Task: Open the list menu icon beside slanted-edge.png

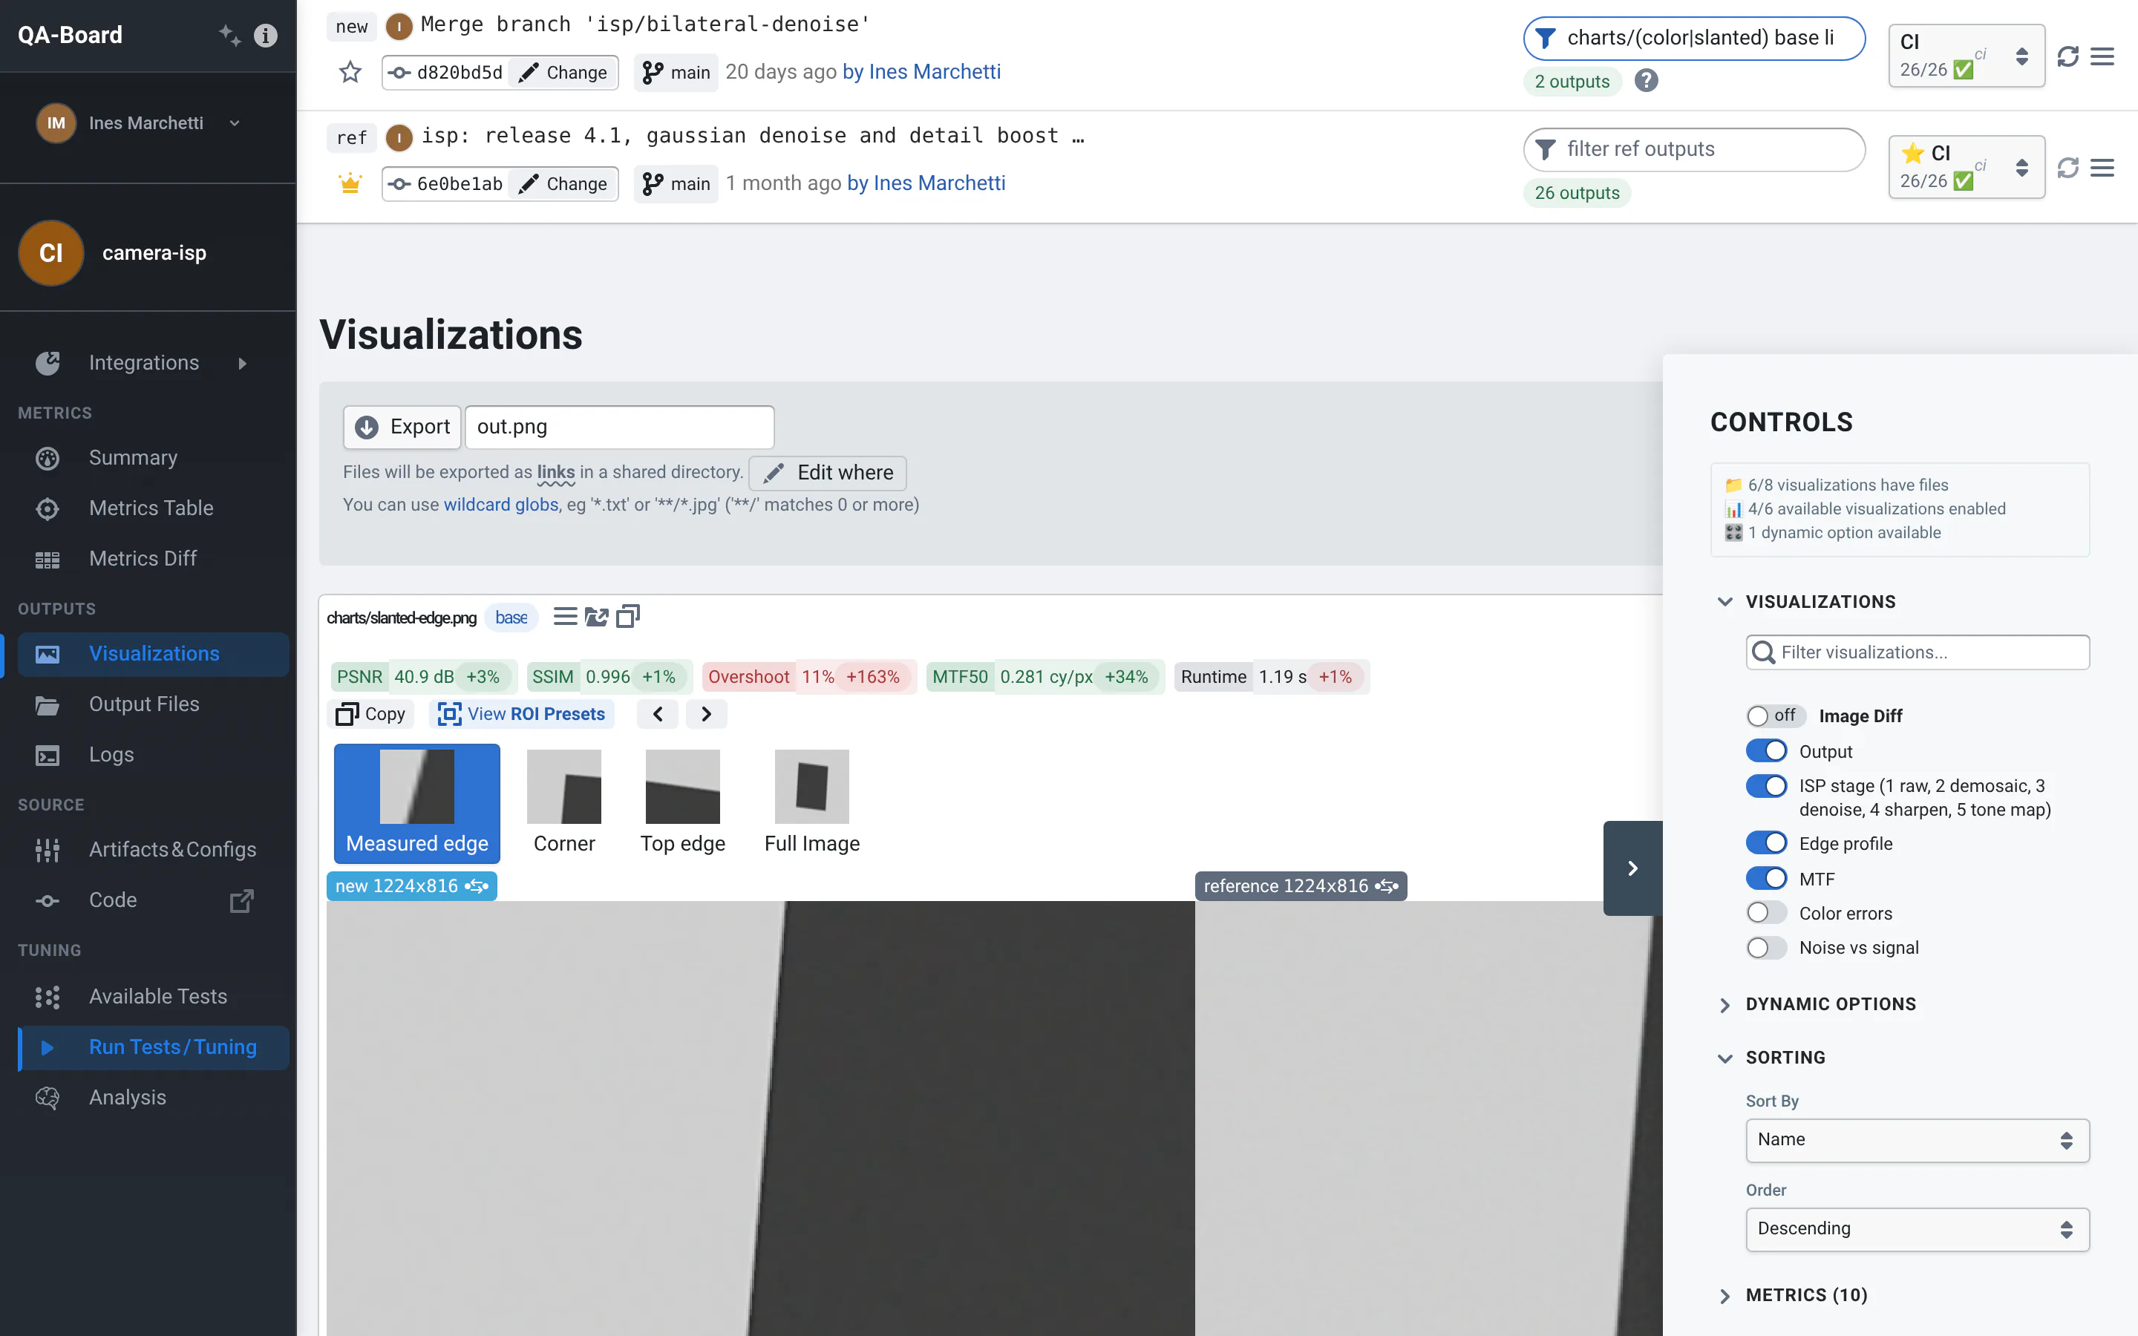Action: point(566,617)
